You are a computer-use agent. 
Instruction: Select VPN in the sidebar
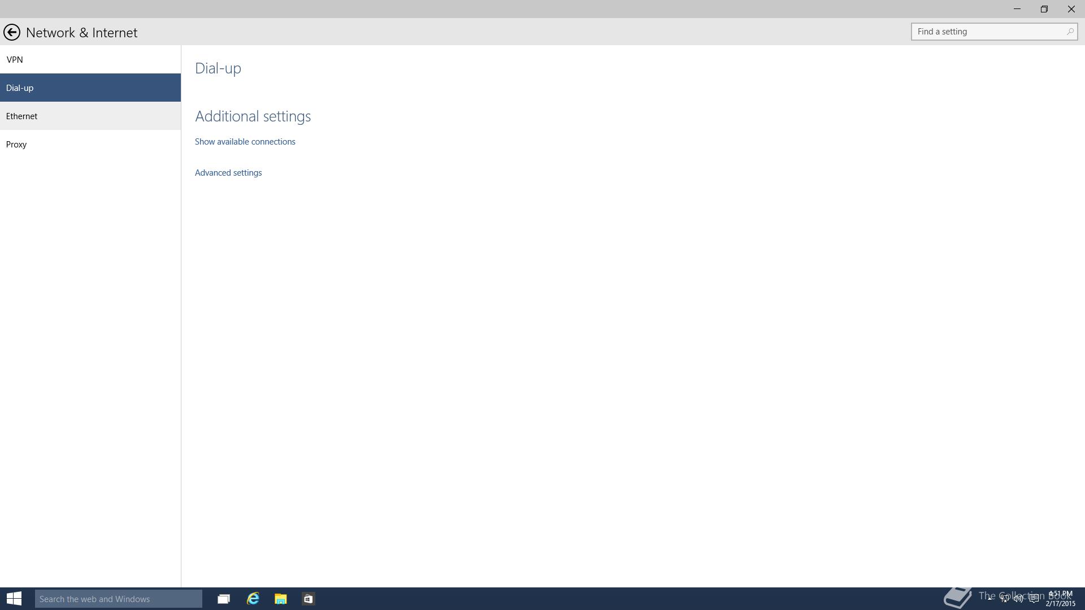pos(15,59)
